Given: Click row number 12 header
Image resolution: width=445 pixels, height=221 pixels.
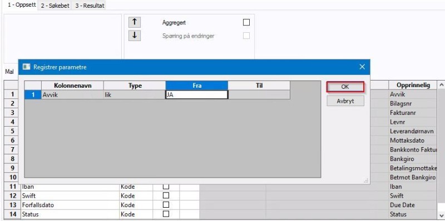Looking at the screenshot, I should click(x=13, y=195).
